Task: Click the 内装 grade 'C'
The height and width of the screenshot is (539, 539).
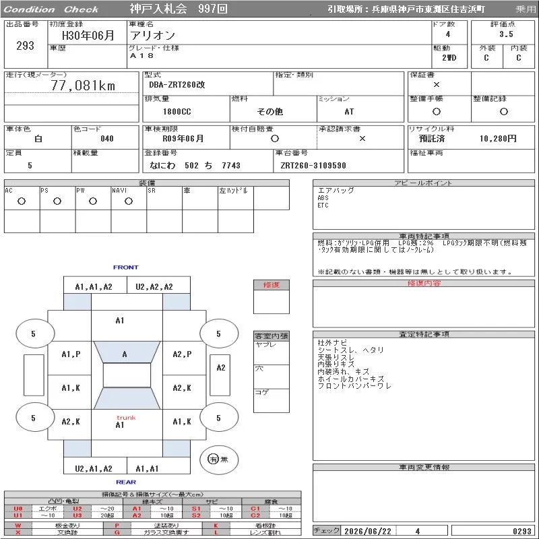Action: (x=518, y=57)
